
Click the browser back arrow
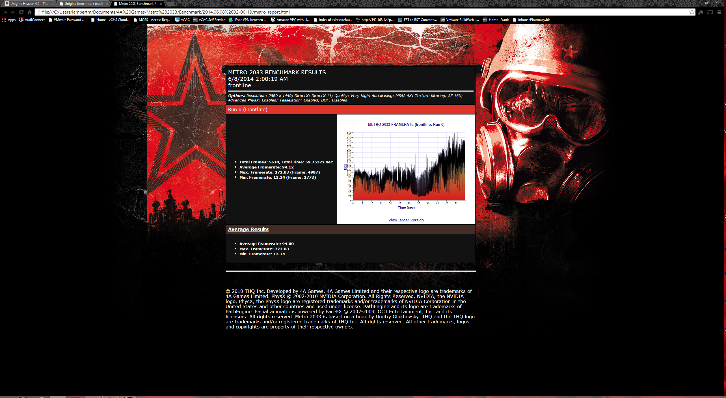point(5,12)
